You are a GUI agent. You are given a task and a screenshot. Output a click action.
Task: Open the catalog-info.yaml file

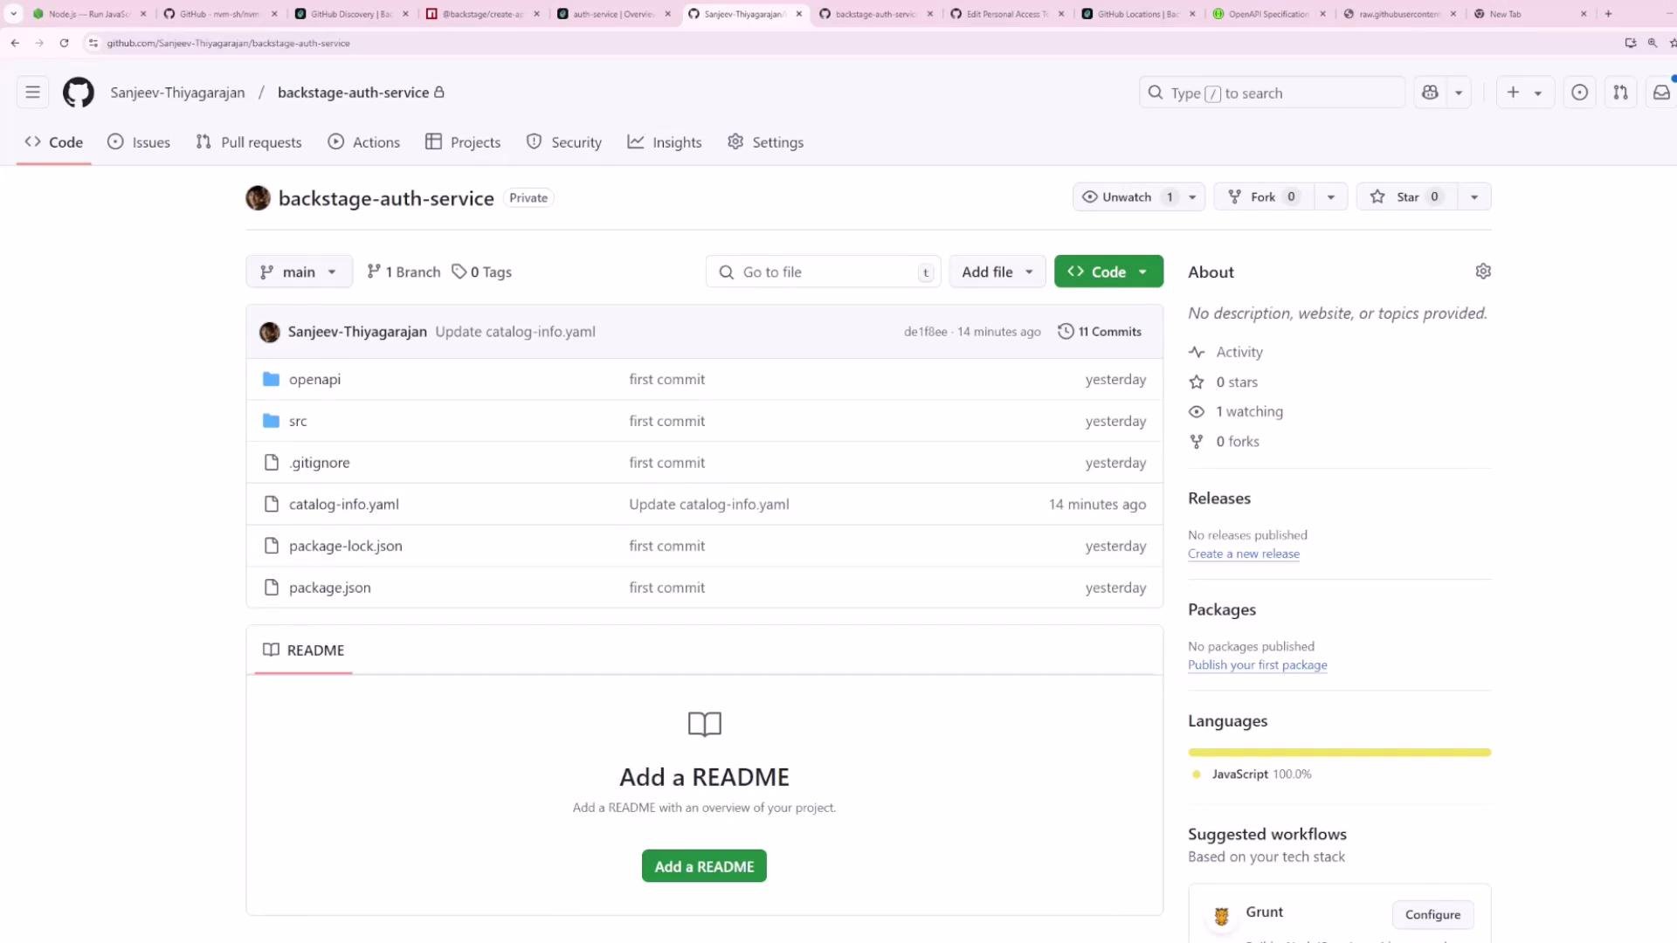point(344,504)
